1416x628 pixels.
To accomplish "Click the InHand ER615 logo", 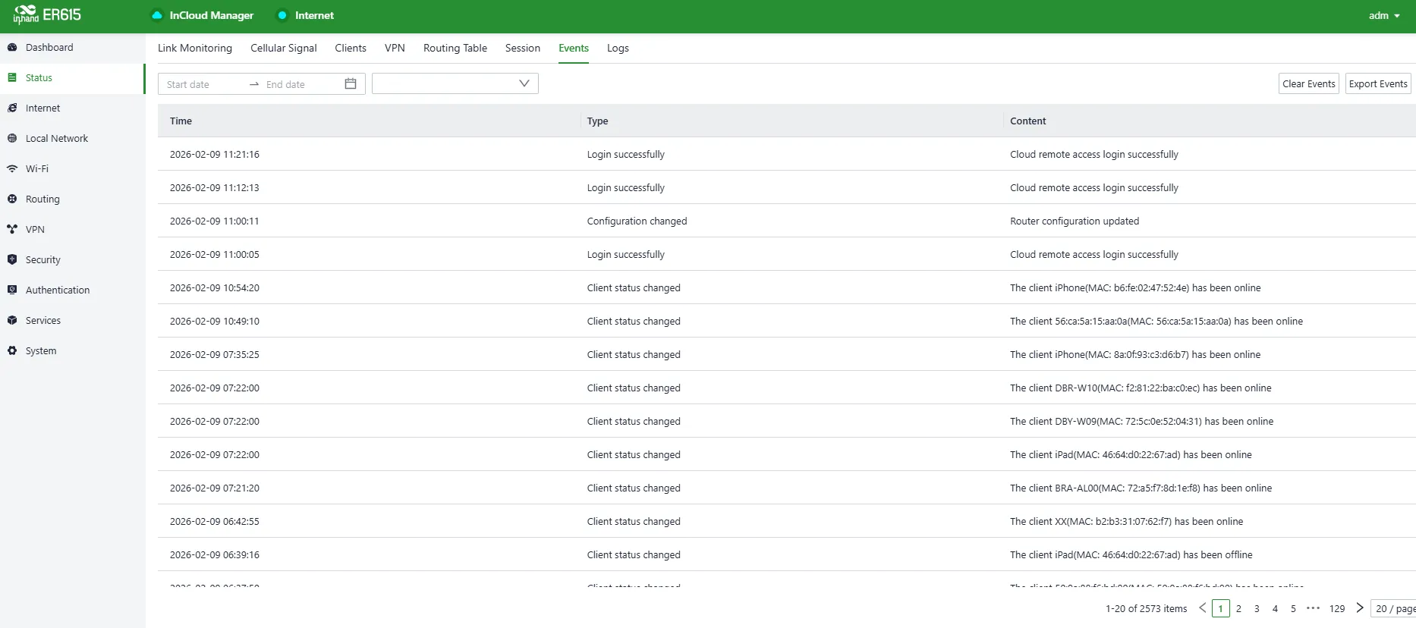I will [47, 14].
